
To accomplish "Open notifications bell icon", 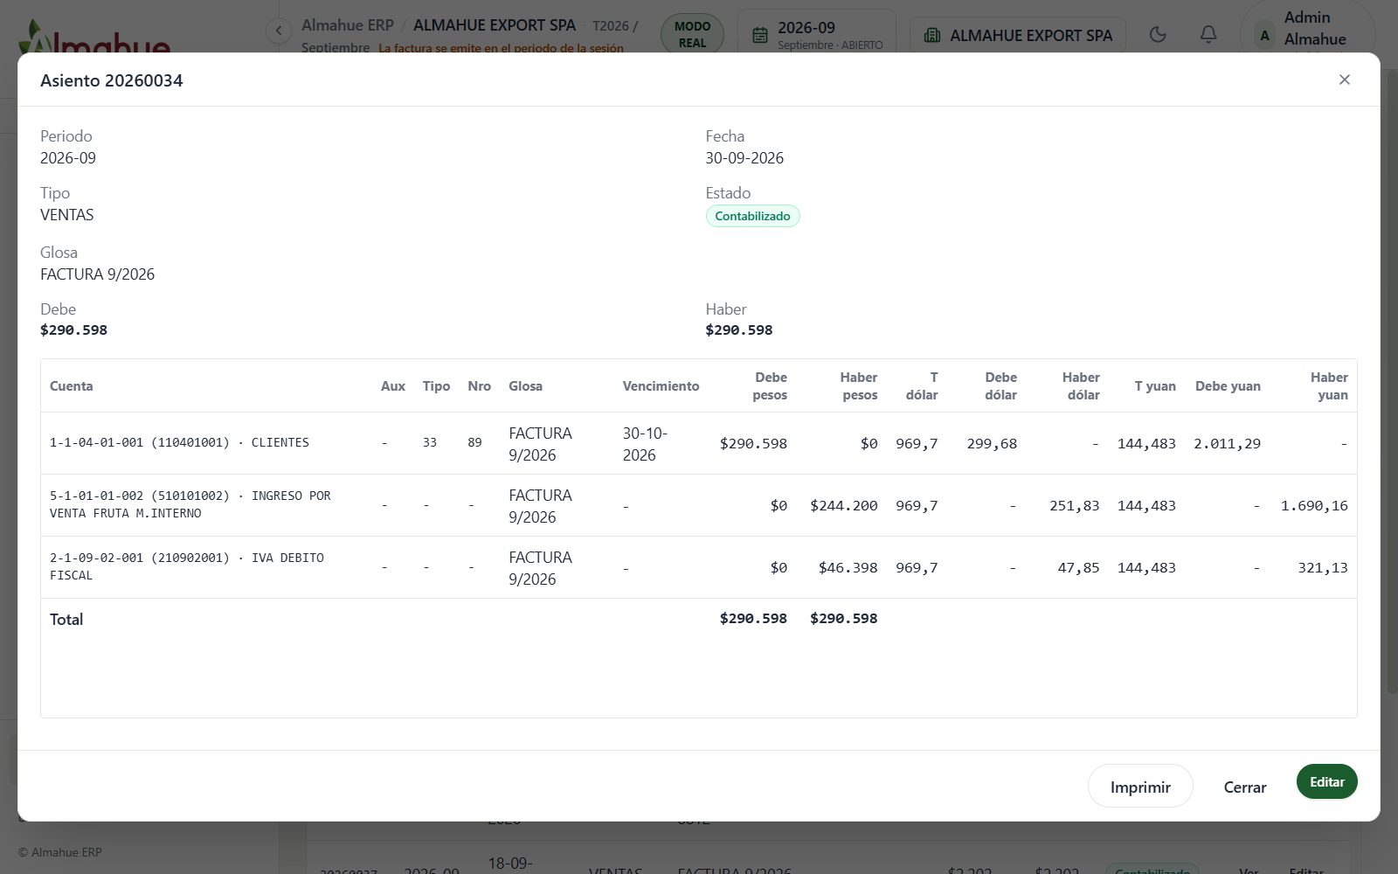I will 1208,34.
